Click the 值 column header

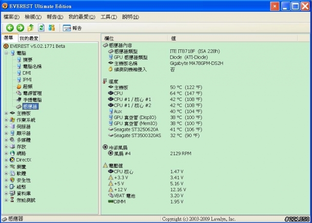(x=233, y=38)
